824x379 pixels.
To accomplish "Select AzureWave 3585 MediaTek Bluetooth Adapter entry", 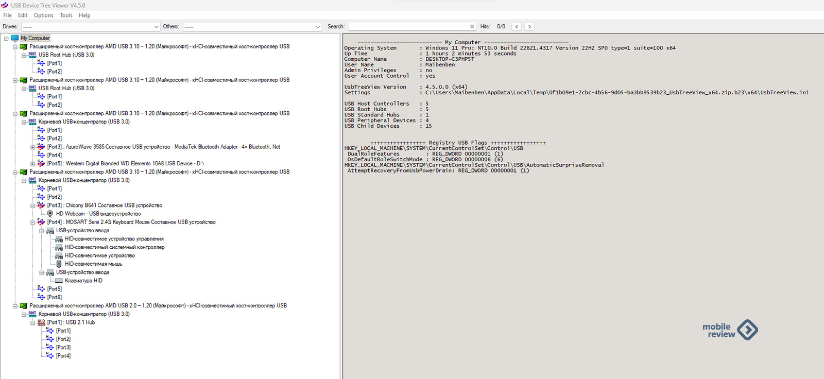I will click(164, 147).
